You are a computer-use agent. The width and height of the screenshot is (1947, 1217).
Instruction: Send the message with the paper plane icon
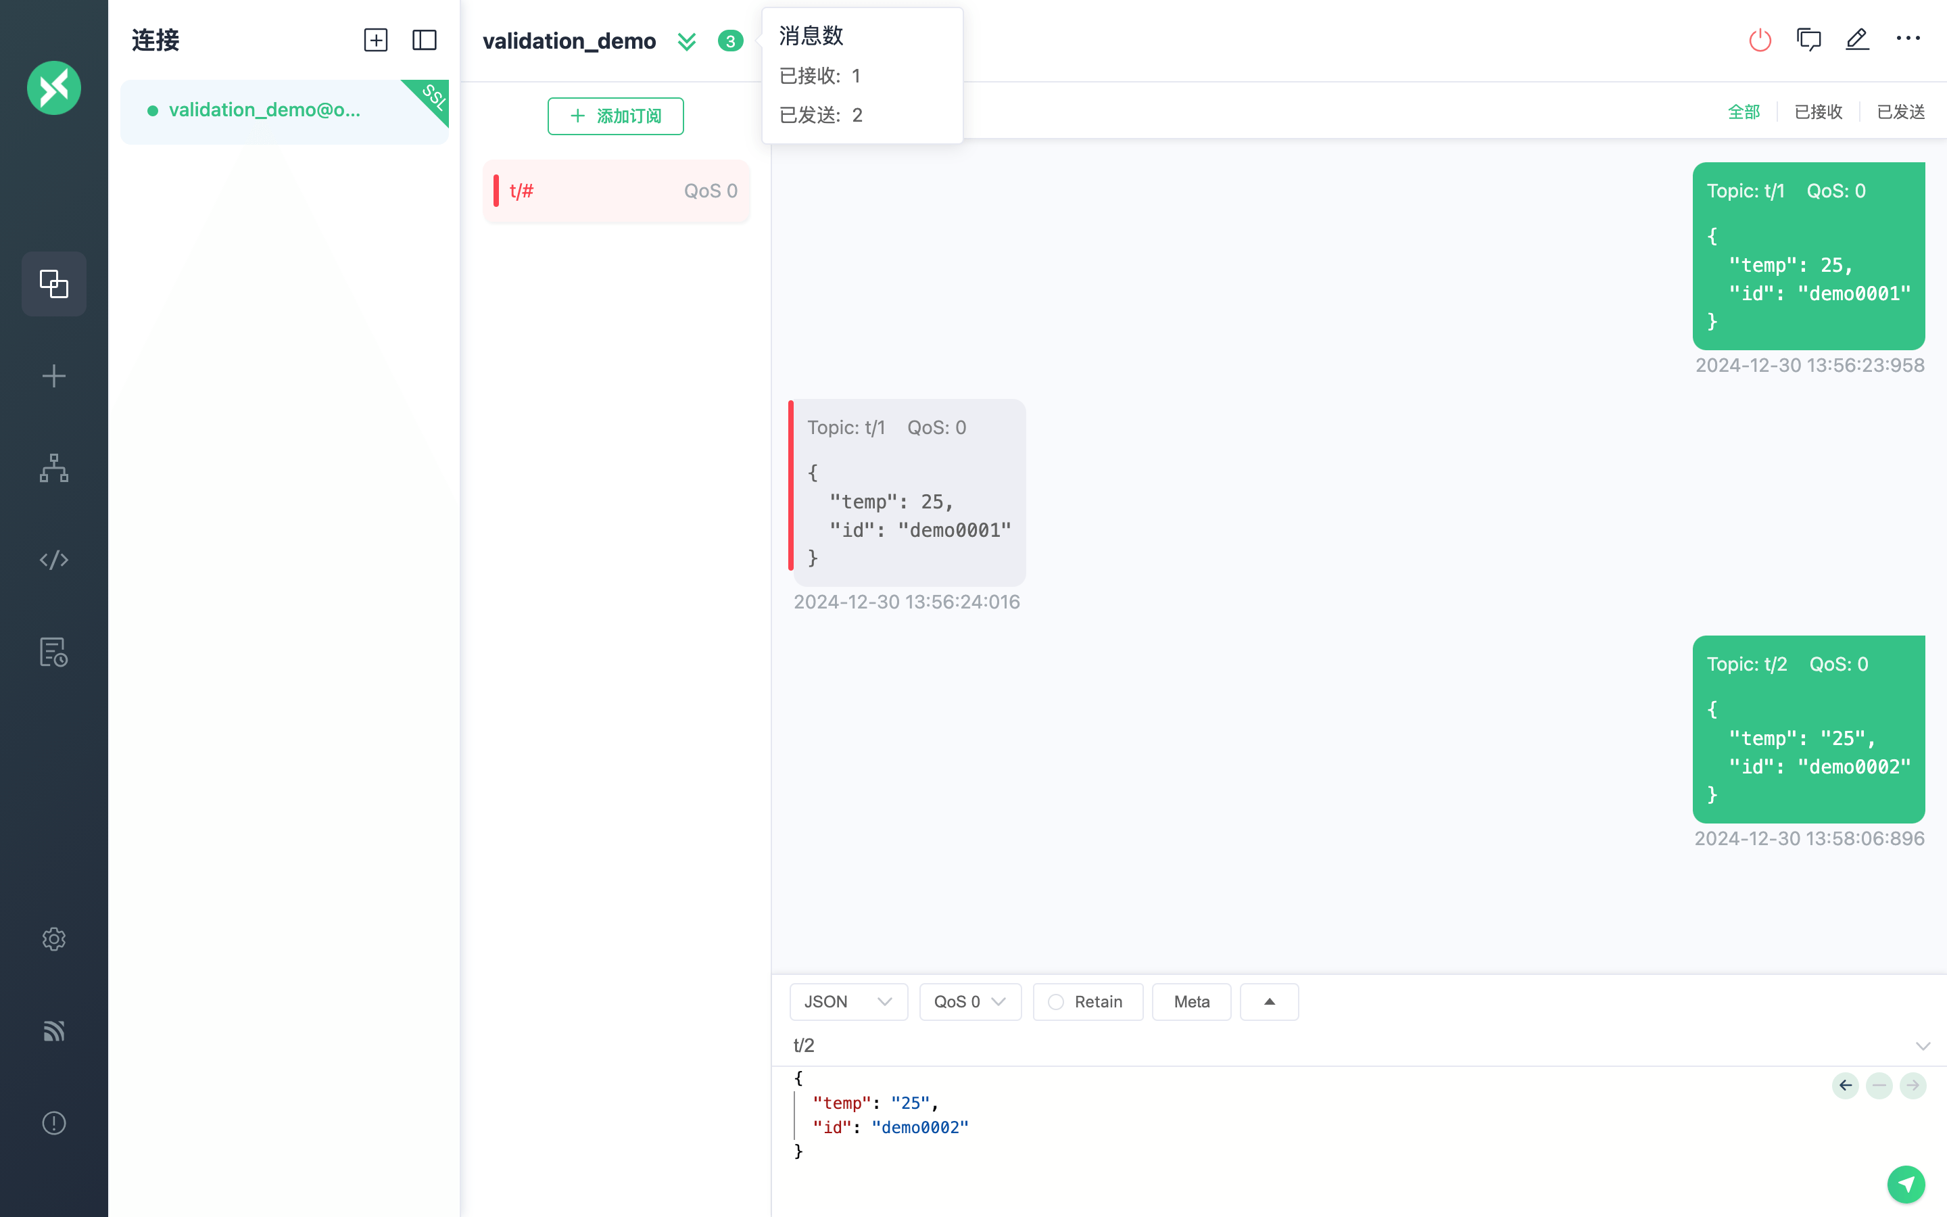point(1905,1184)
